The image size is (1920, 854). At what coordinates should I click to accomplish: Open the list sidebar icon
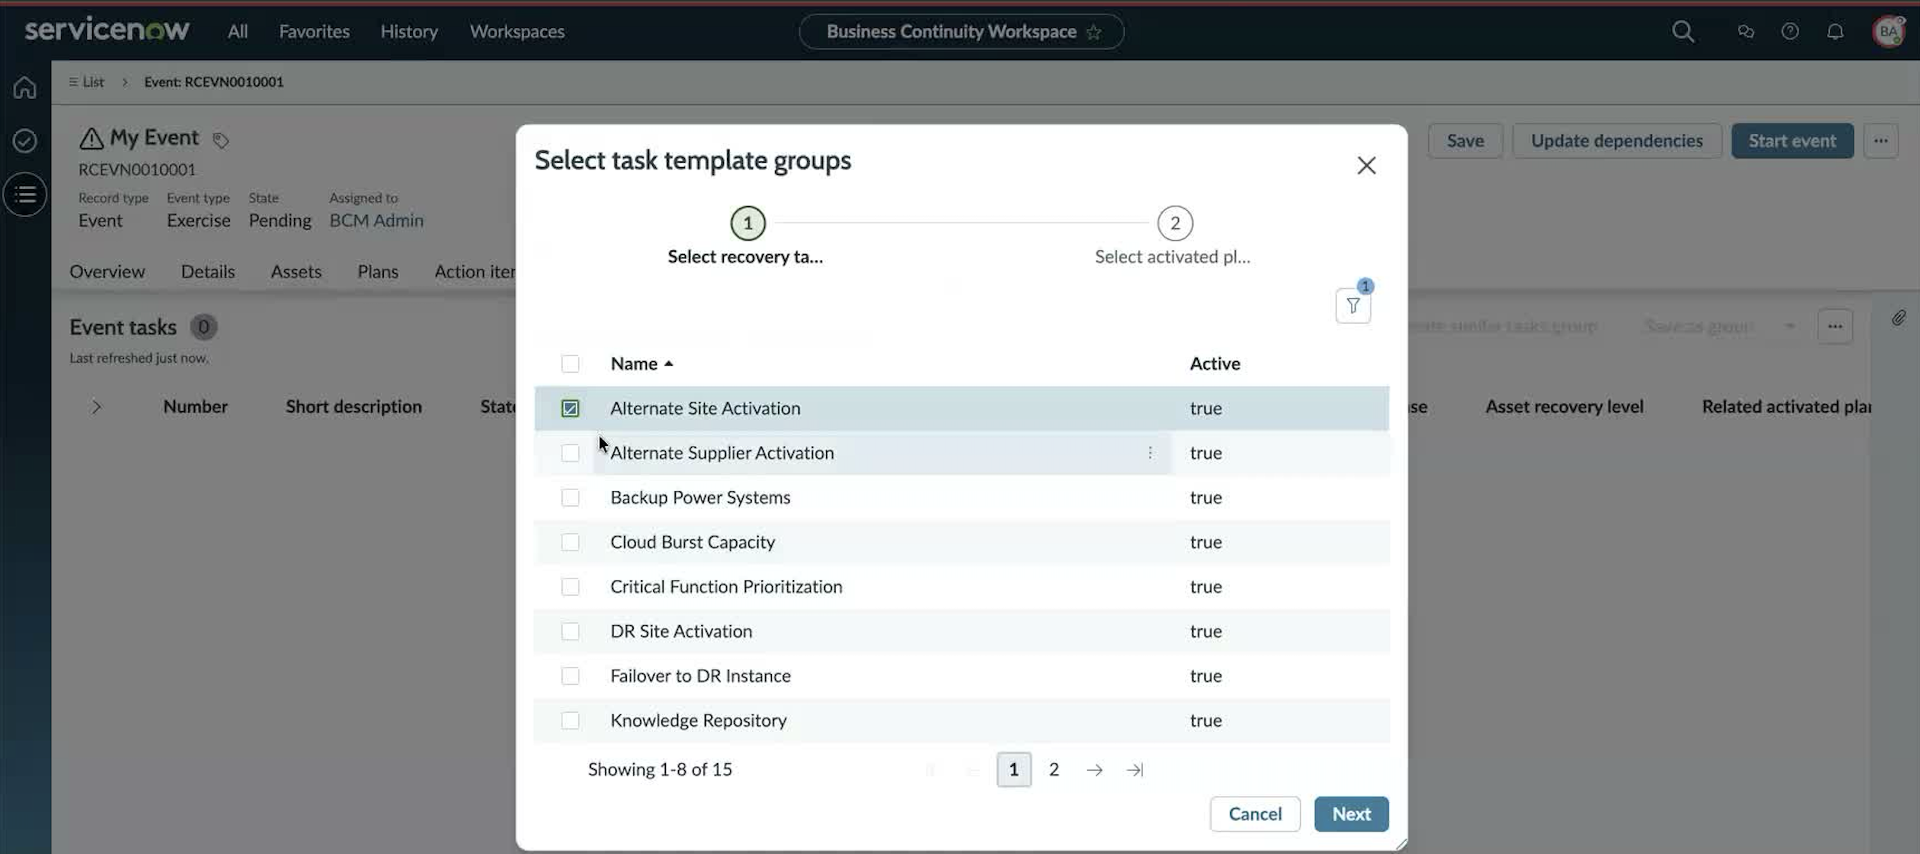(x=25, y=194)
